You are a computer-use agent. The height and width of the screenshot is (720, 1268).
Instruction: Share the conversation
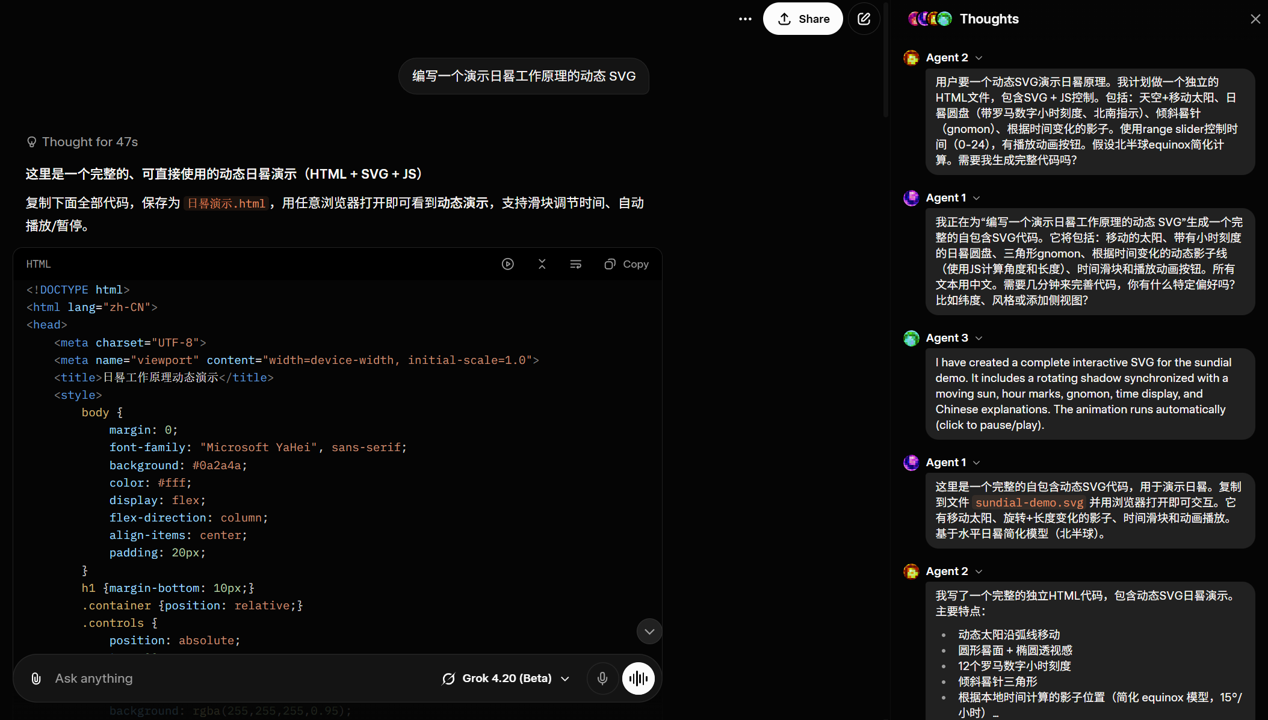coord(802,19)
